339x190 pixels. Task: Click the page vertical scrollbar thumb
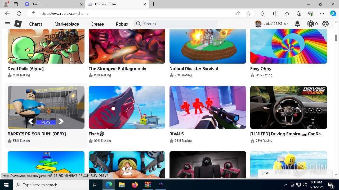click(x=336, y=38)
